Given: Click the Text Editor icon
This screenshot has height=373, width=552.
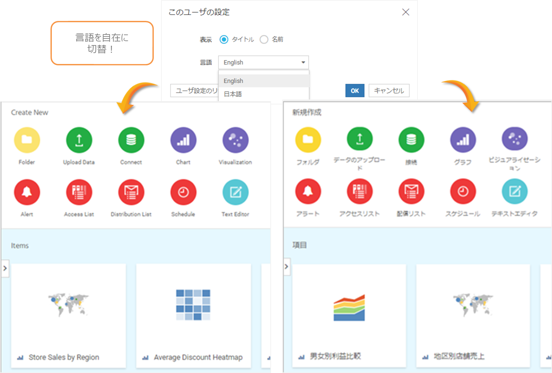Looking at the screenshot, I should coord(235,192).
